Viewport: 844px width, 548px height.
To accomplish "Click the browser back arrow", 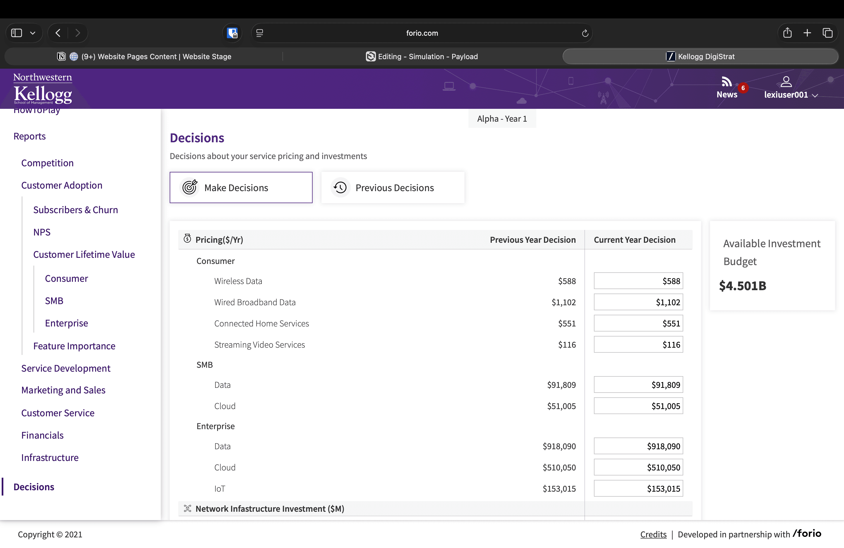I will pos(58,33).
